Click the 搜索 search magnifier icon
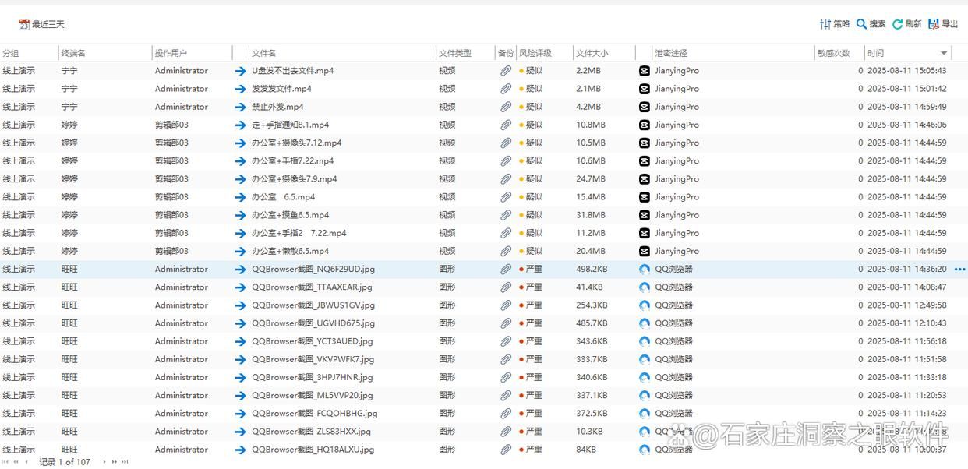 pos(861,24)
